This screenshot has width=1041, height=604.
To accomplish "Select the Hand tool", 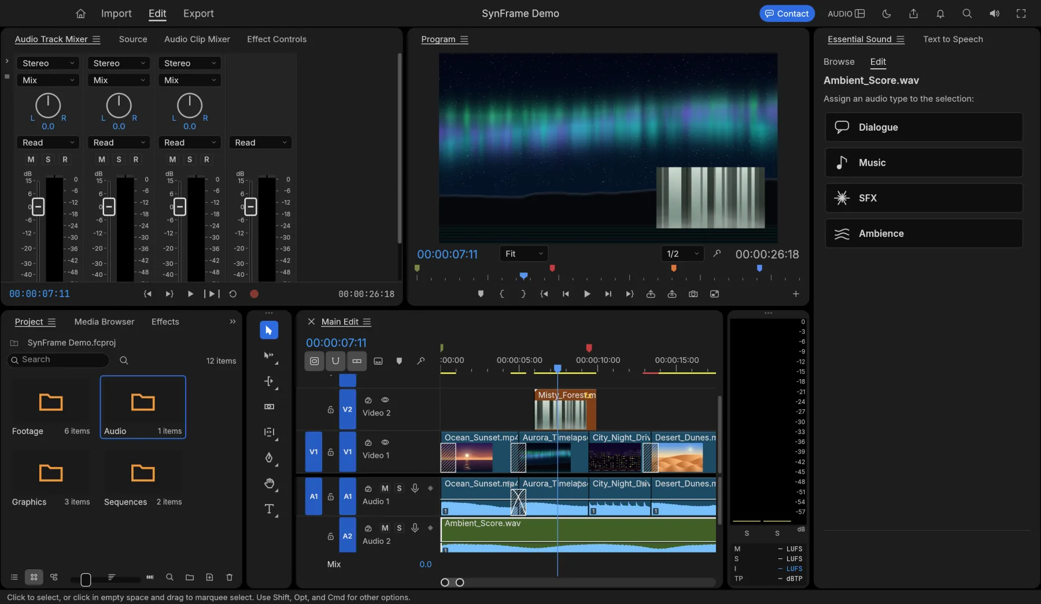I will [269, 483].
